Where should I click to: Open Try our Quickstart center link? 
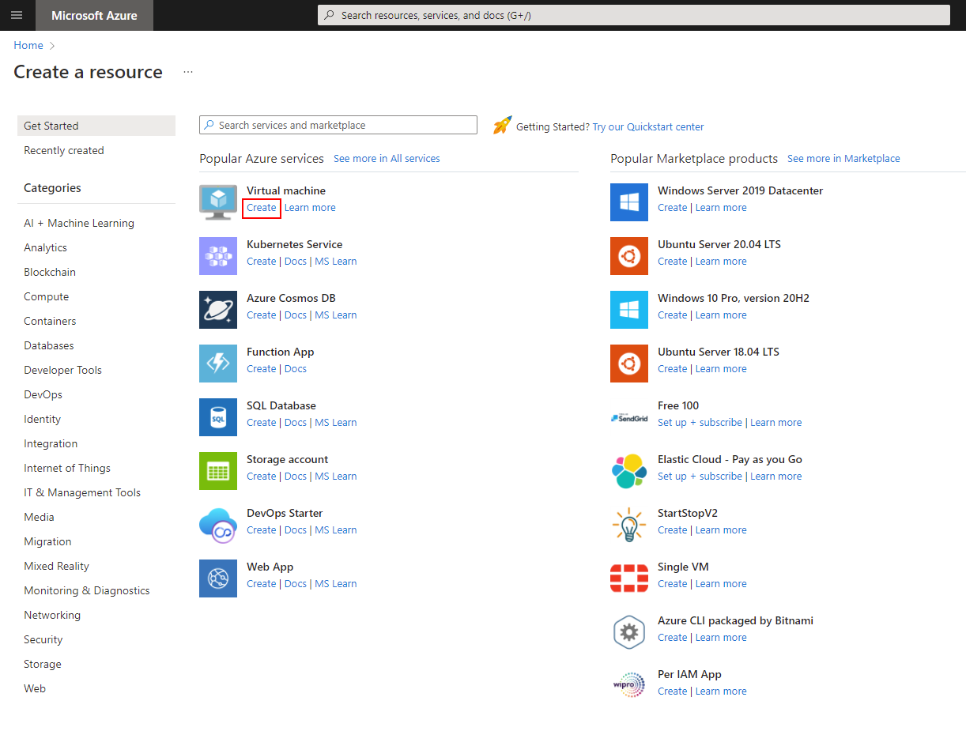(648, 126)
